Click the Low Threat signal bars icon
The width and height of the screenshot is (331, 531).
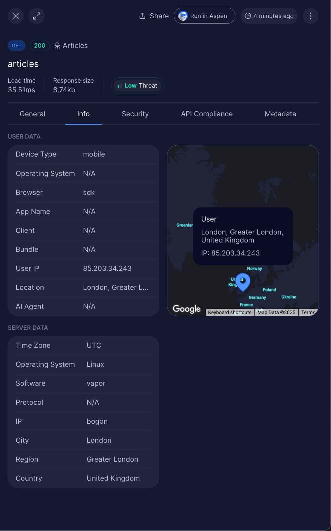(120, 86)
